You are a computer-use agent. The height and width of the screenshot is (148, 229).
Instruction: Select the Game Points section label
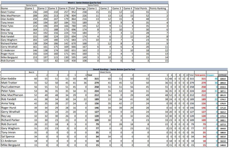coord(93,5)
